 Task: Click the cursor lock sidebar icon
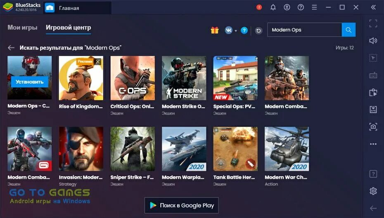(373, 58)
